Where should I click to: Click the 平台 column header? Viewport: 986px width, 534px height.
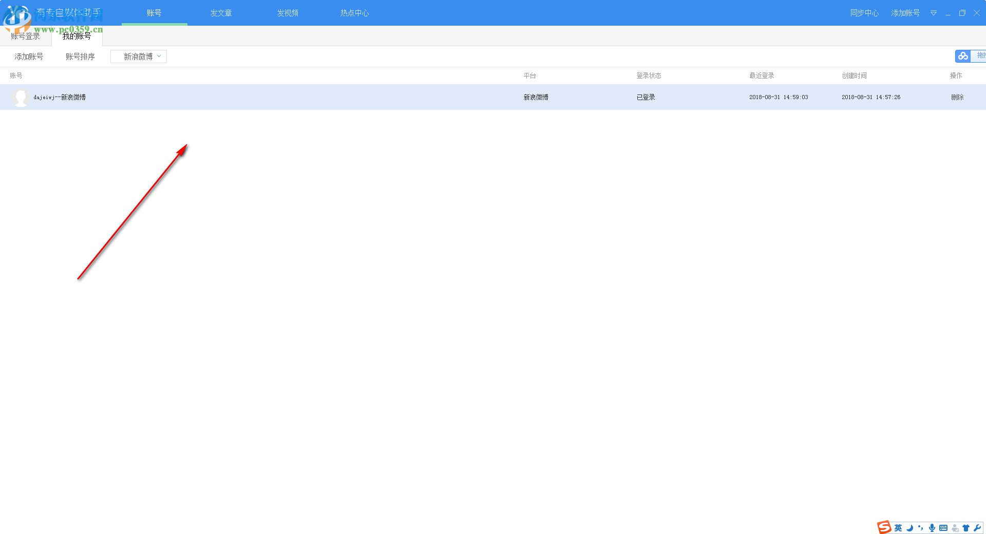(529, 75)
